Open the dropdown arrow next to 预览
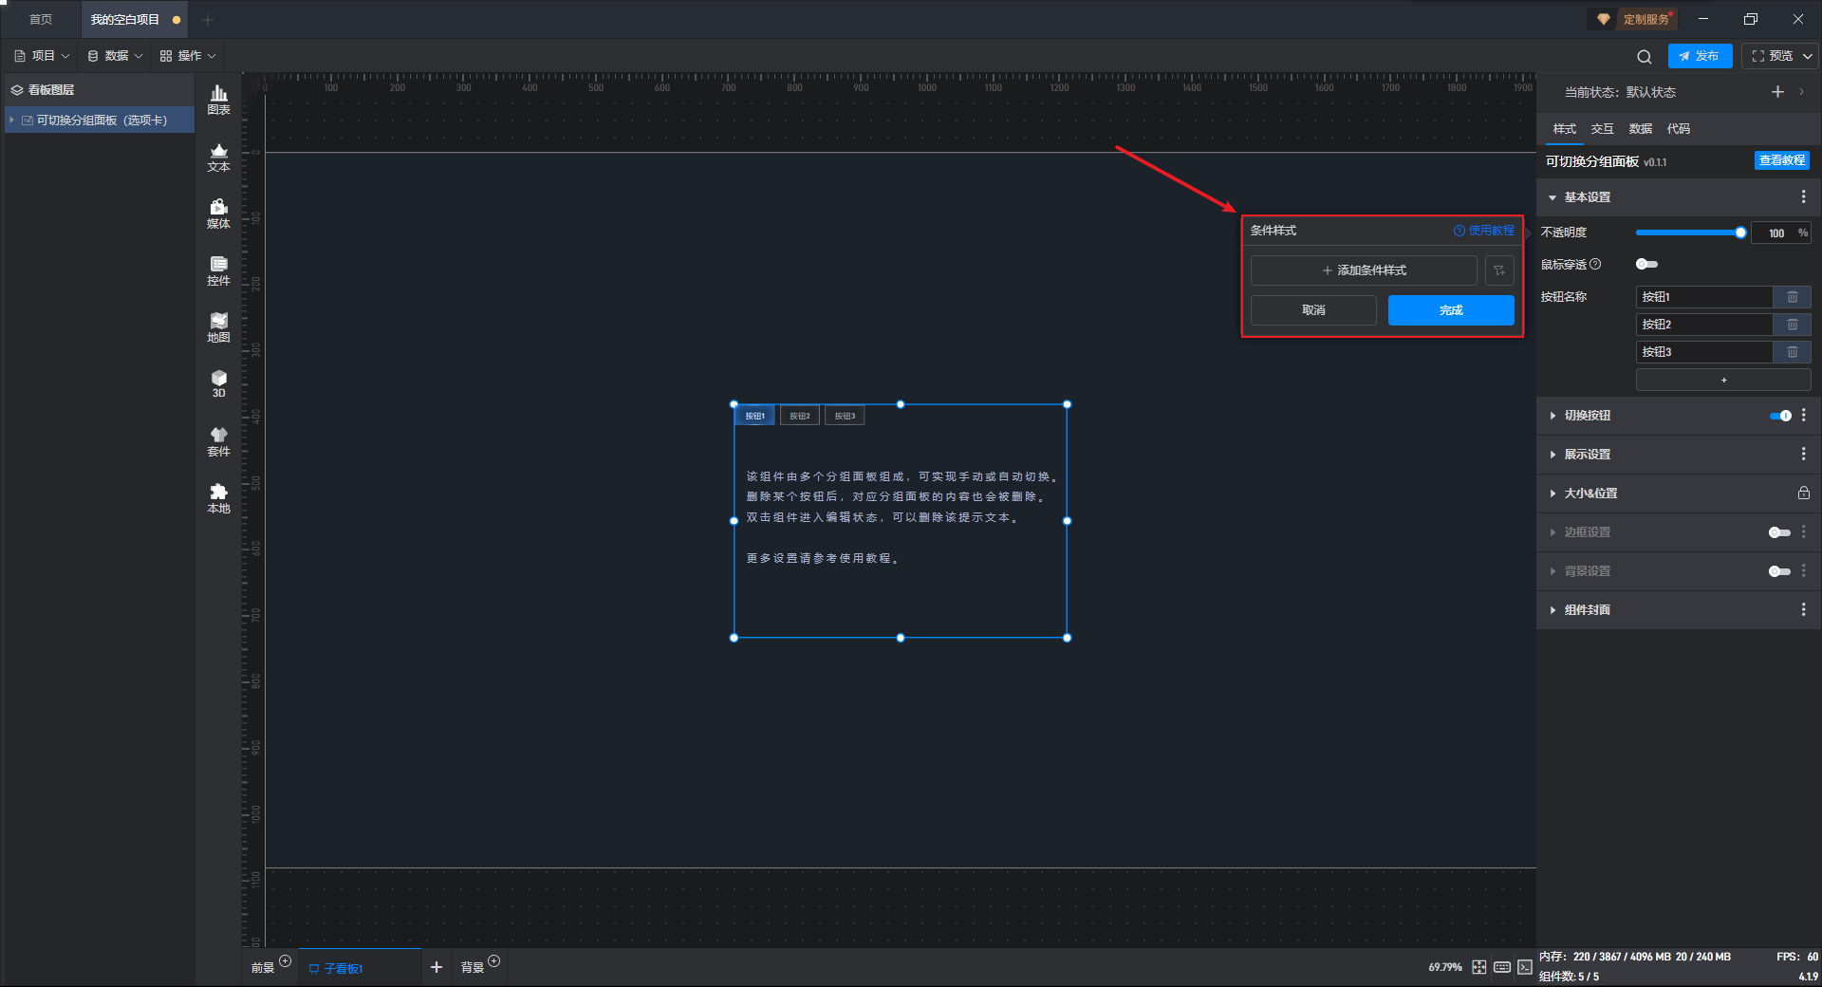 [1808, 56]
